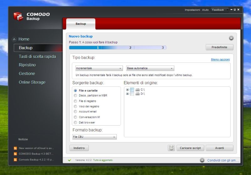Open Tasti di scelta rapida

point(37,57)
